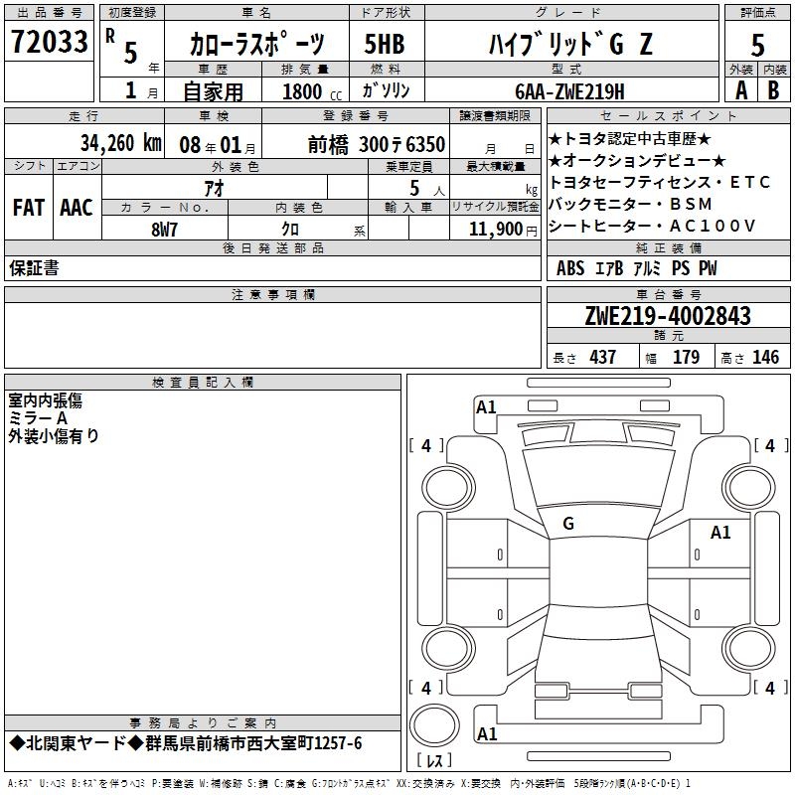This screenshot has width=795, height=795.
Task: Select the height value 146
Action: 765,358
